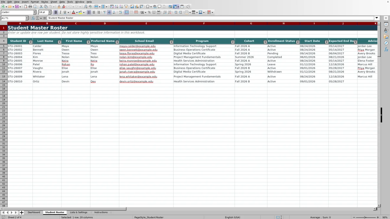This screenshot has height=219, width=390.
Task: Click the Select Function sigma button
Action: click(37, 18)
